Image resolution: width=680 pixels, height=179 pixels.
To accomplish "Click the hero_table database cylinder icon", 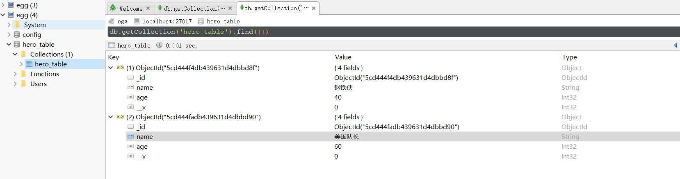I will coord(17,44).
